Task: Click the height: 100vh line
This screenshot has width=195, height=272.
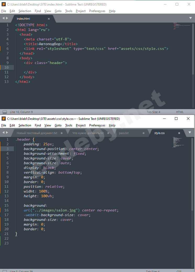Action: (x=39, y=196)
